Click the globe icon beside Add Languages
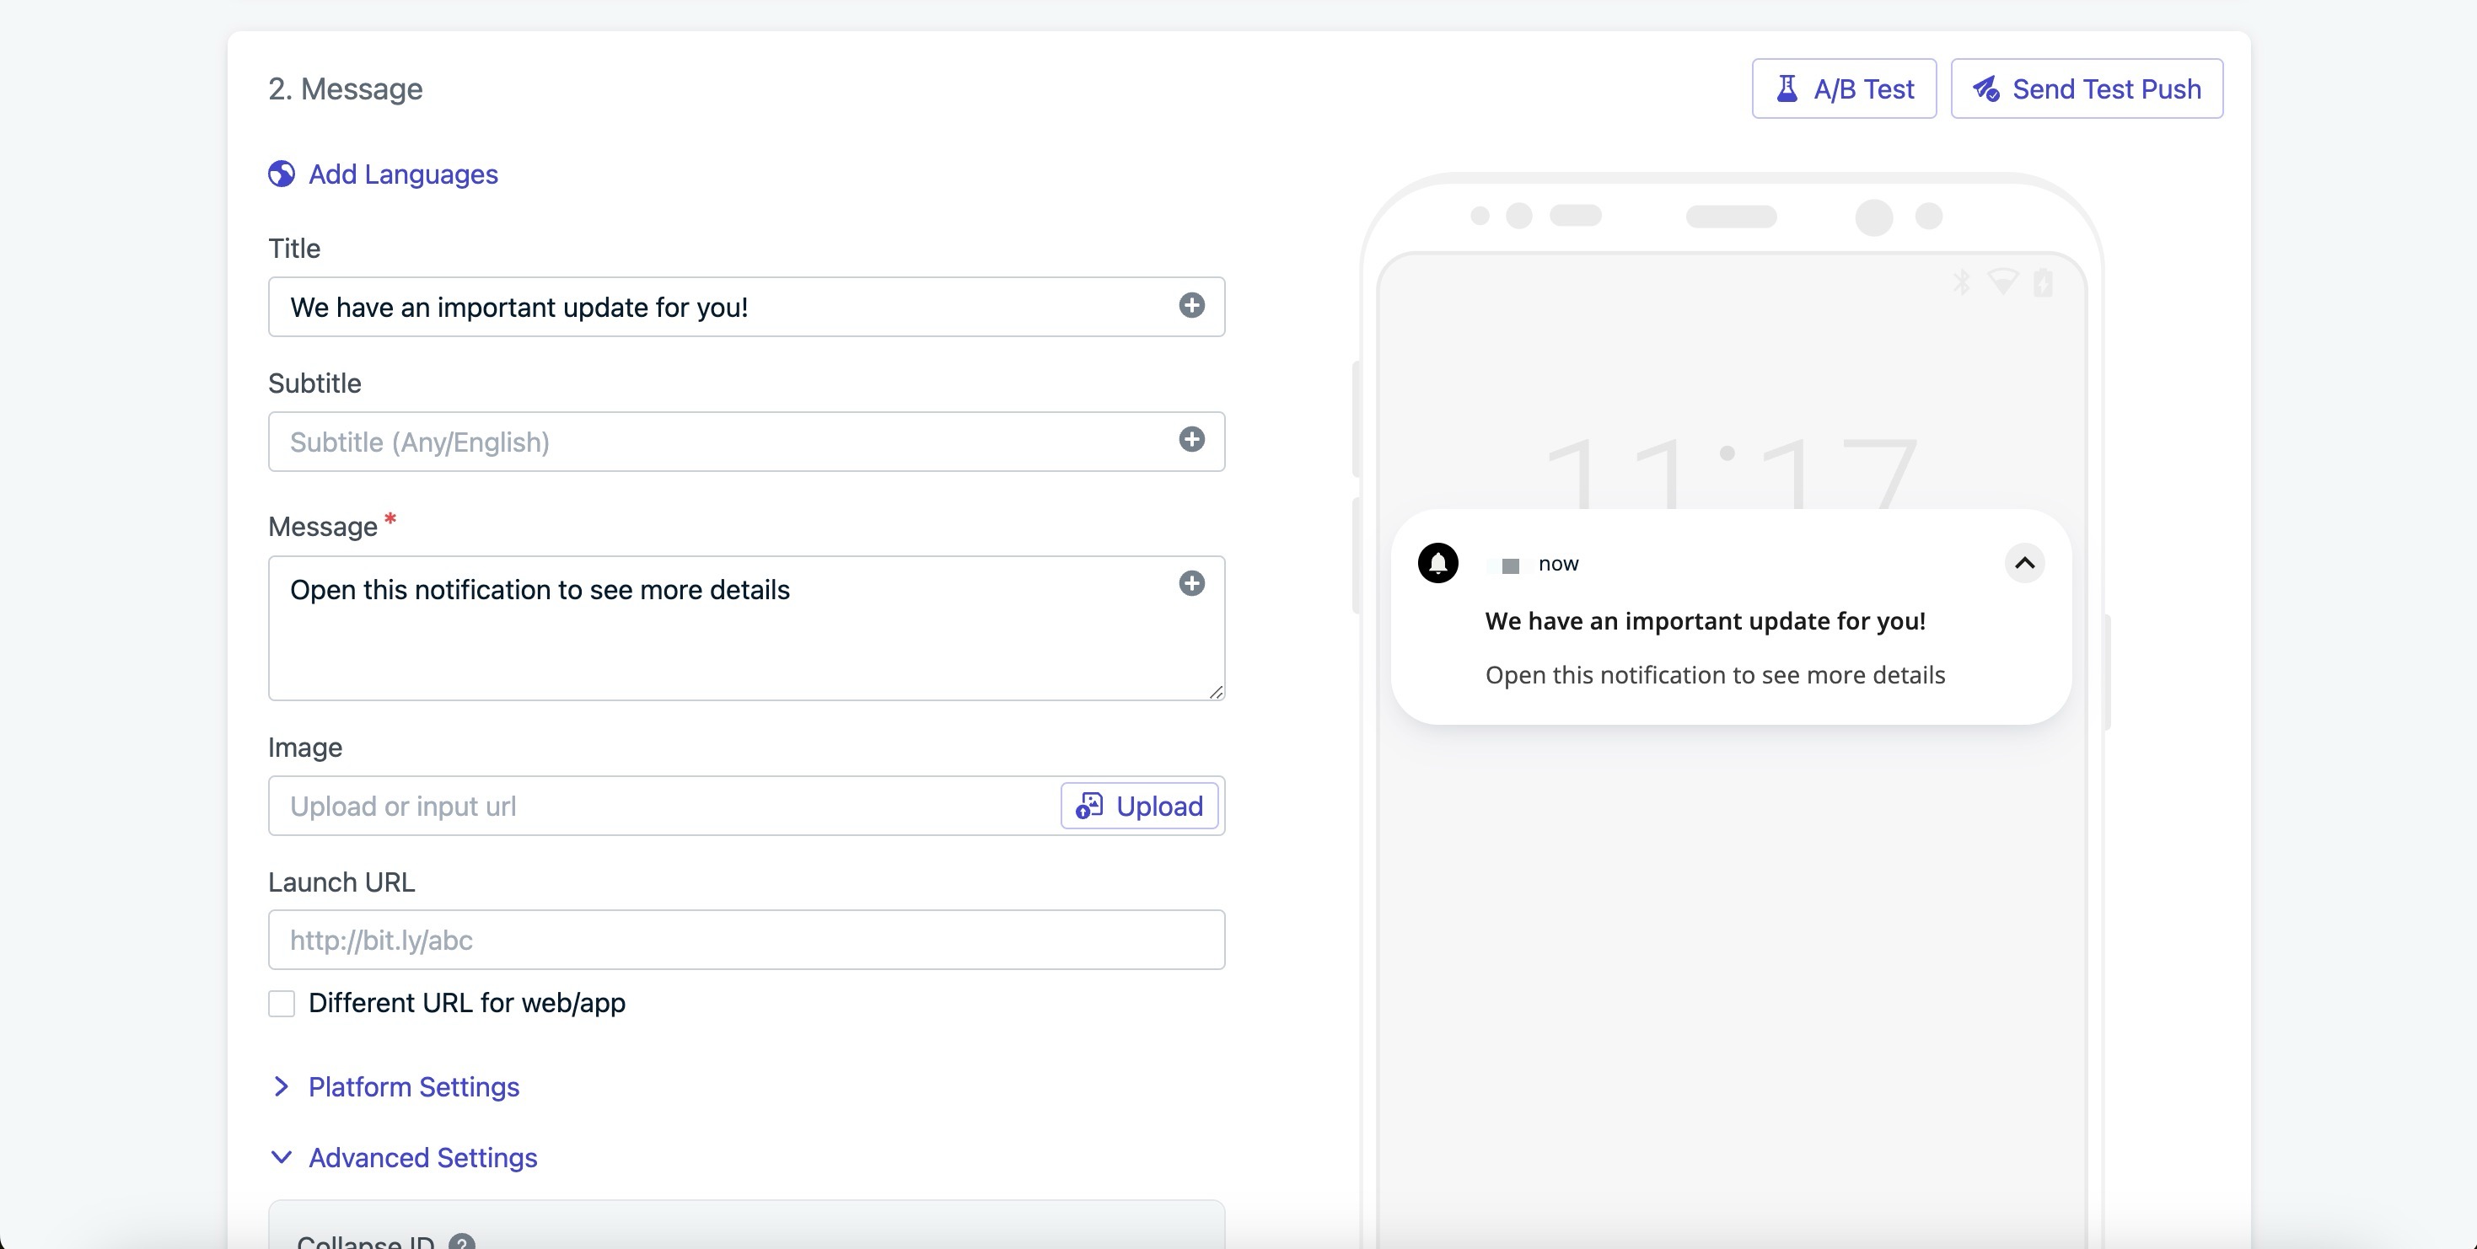 point(281,174)
